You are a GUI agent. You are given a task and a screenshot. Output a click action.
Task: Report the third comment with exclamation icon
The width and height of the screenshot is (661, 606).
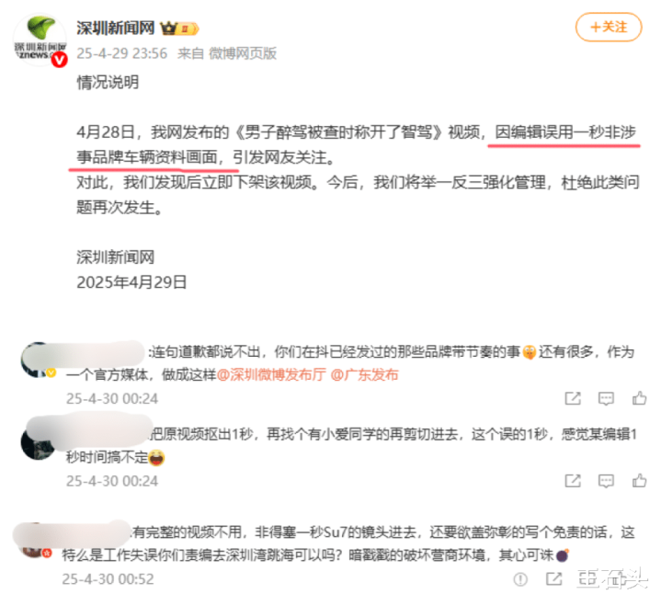pos(520,579)
